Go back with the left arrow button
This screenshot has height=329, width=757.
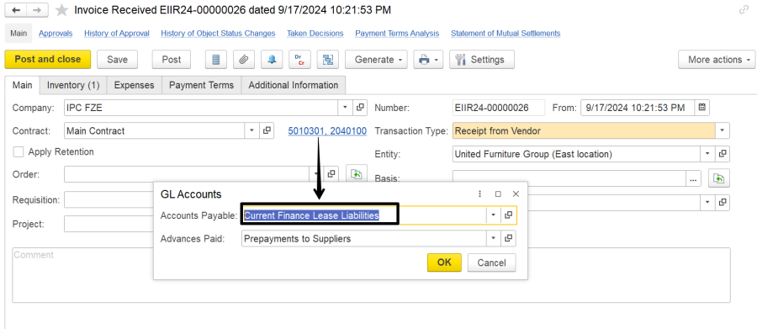click(16, 10)
